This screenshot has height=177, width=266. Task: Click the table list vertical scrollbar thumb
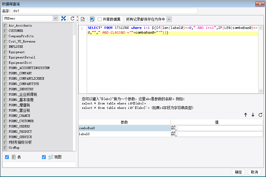74,29
